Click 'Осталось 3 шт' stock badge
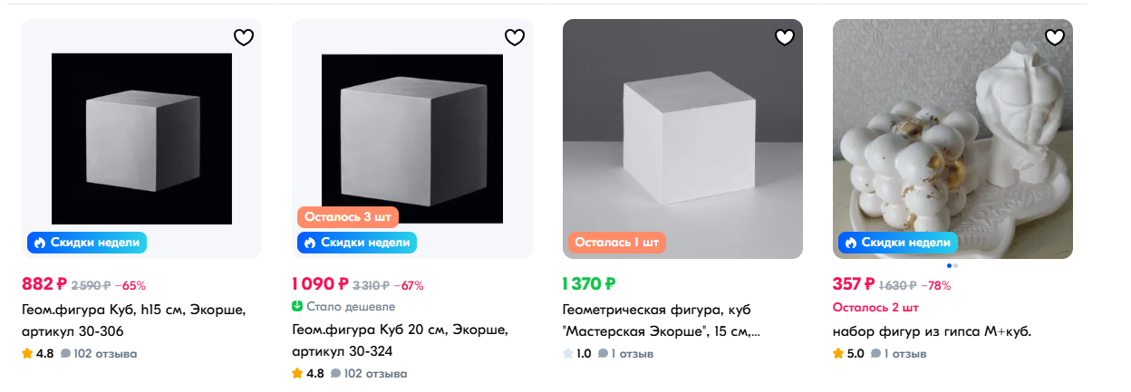This screenshot has width=1131, height=392. click(348, 217)
